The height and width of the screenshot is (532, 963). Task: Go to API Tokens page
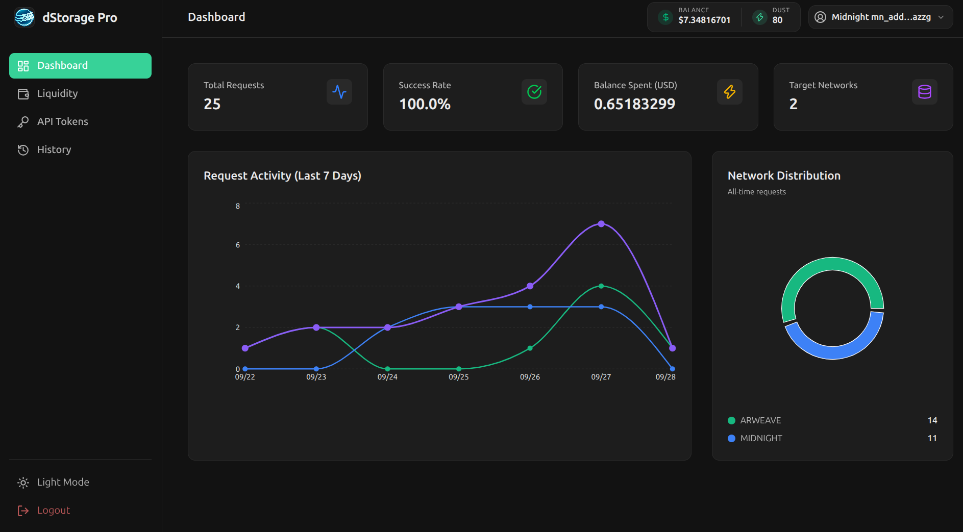[80, 122]
